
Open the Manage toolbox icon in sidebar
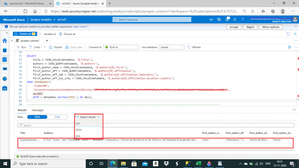point(5,88)
